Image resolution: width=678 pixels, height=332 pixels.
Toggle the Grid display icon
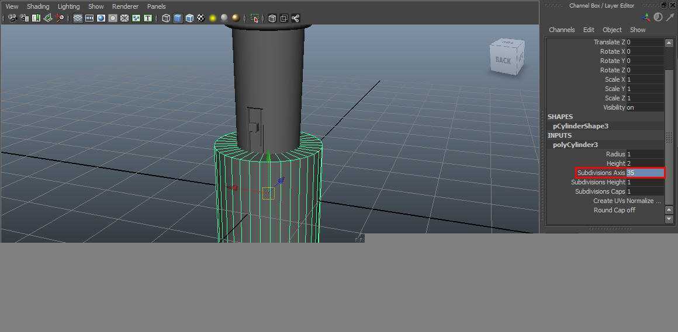point(78,18)
